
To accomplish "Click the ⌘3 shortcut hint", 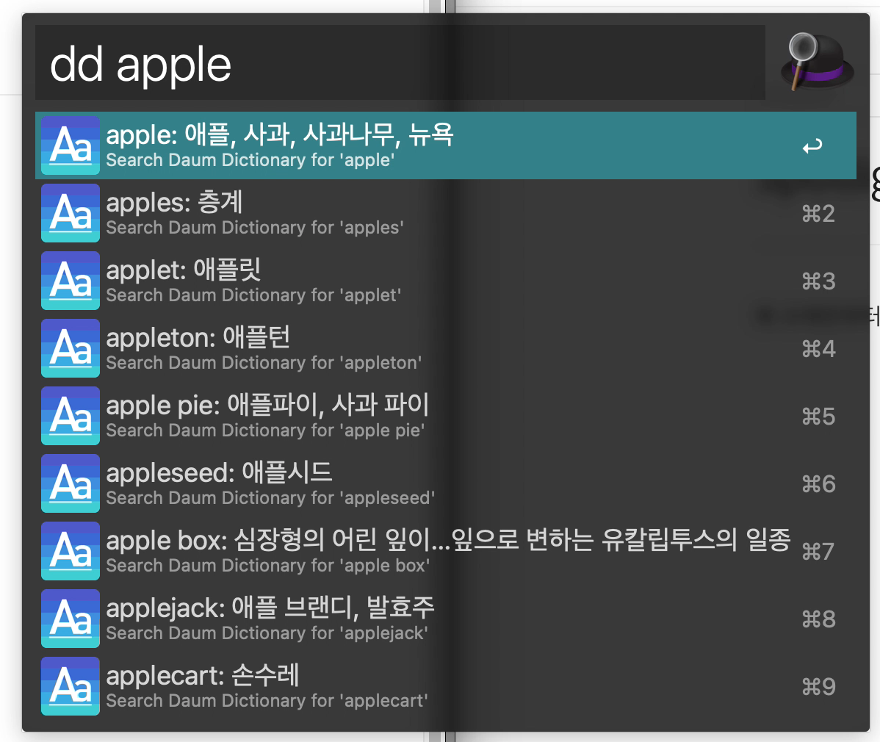I will (818, 281).
